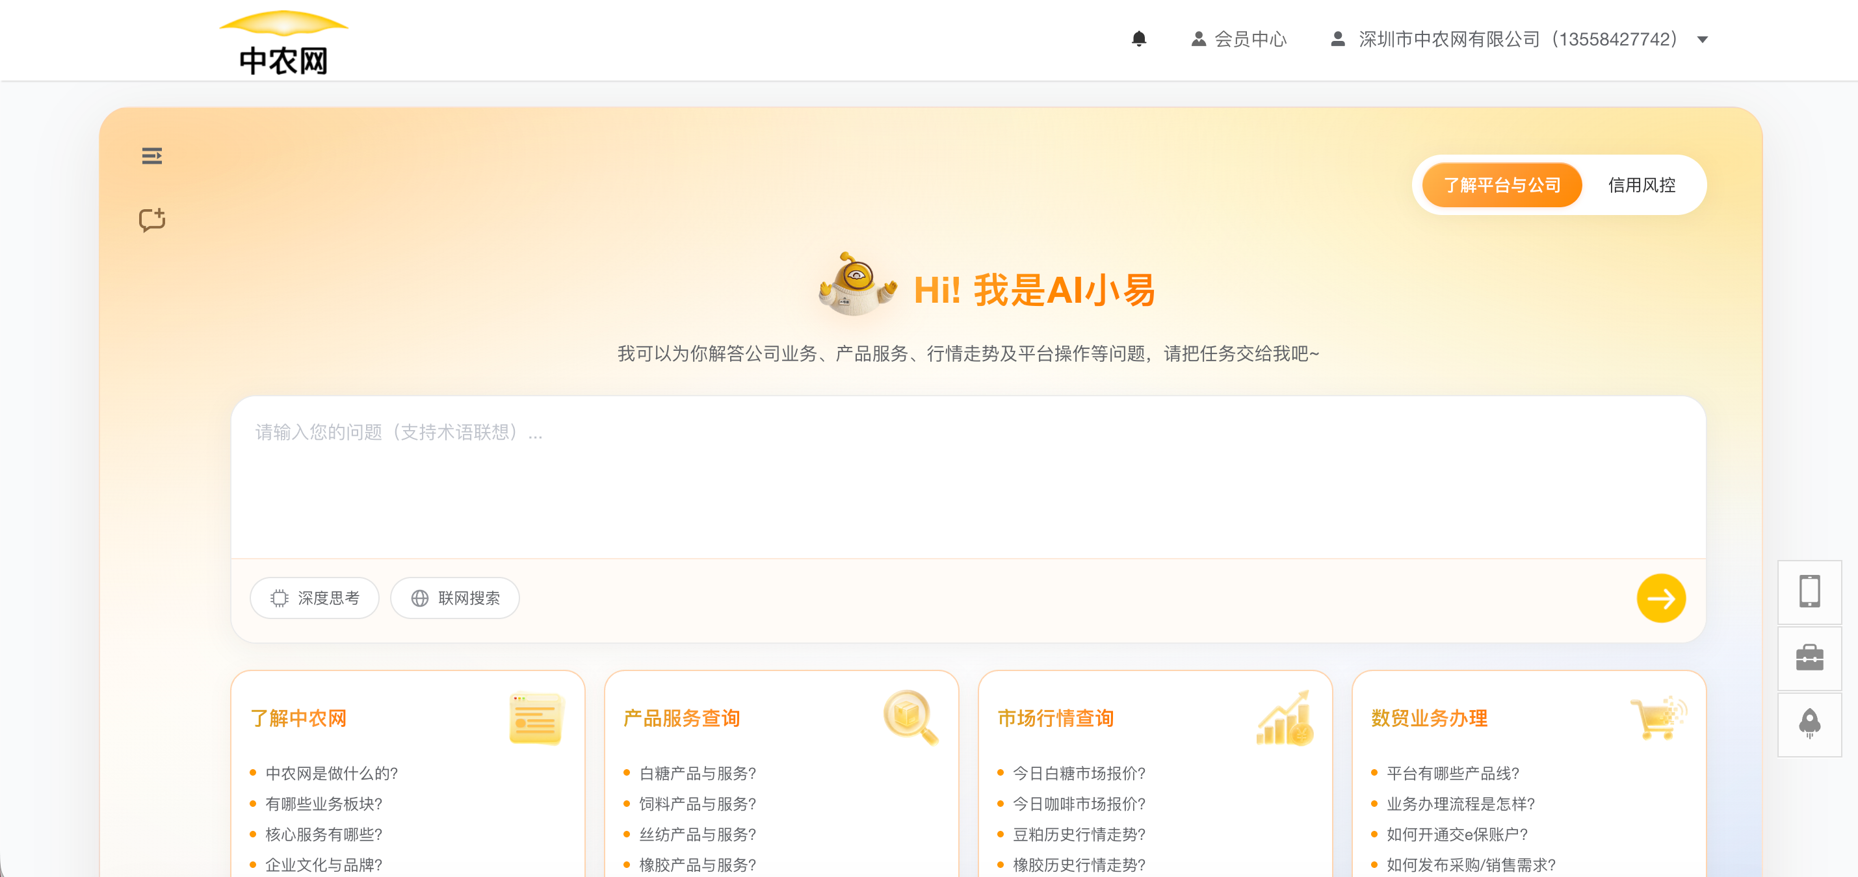The image size is (1858, 877).
Task: Click the 数贸业务办理 card heading
Action: (1430, 718)
